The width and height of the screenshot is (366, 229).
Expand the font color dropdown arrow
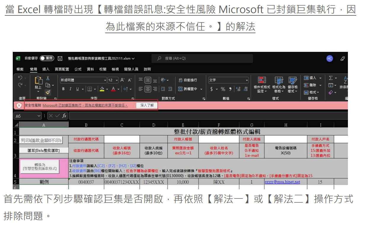118,89
